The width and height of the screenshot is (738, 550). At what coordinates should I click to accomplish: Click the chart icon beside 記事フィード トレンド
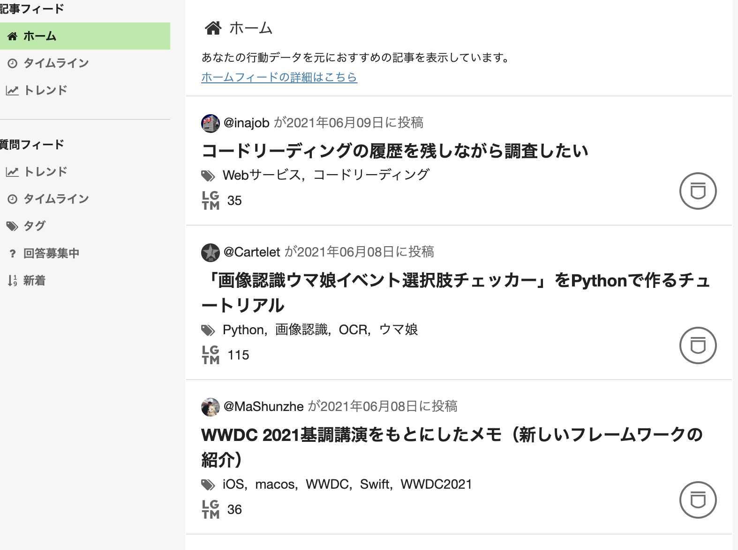point(12,90)
